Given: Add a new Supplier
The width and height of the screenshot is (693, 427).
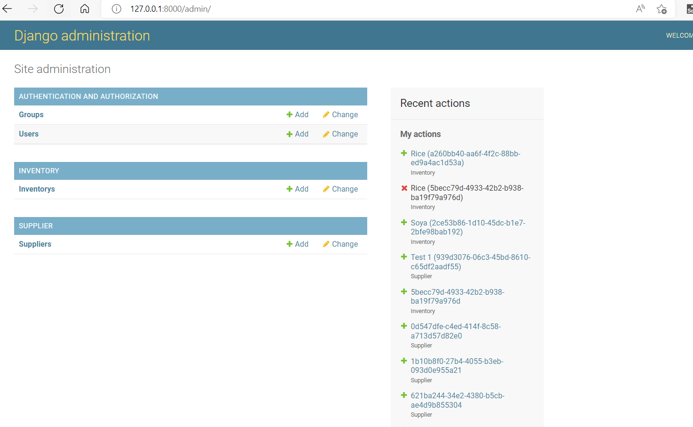Looking at the screenshot, I should [x=298, y=244].
